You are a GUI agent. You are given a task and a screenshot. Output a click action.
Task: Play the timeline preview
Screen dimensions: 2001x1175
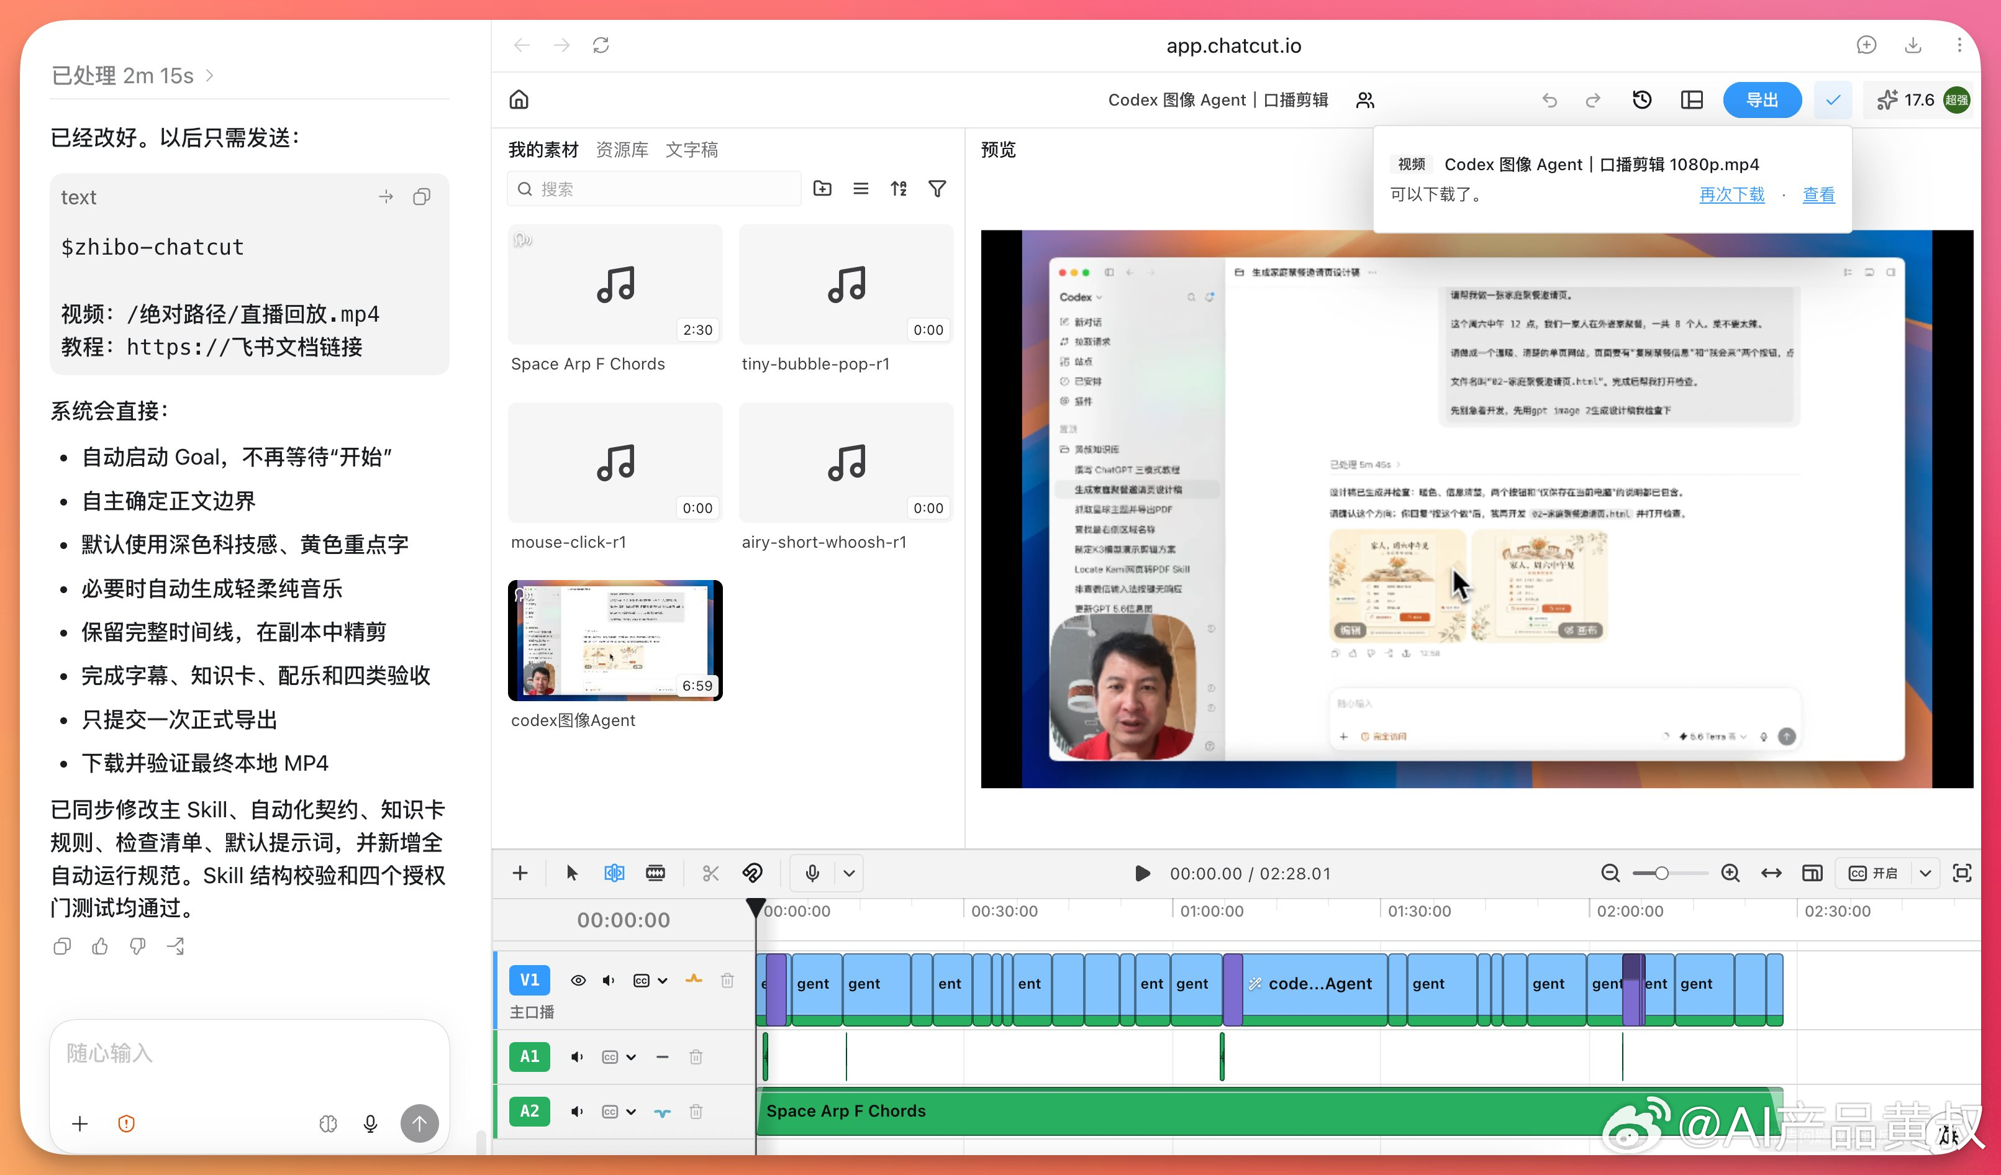(x=1142, y=873)
